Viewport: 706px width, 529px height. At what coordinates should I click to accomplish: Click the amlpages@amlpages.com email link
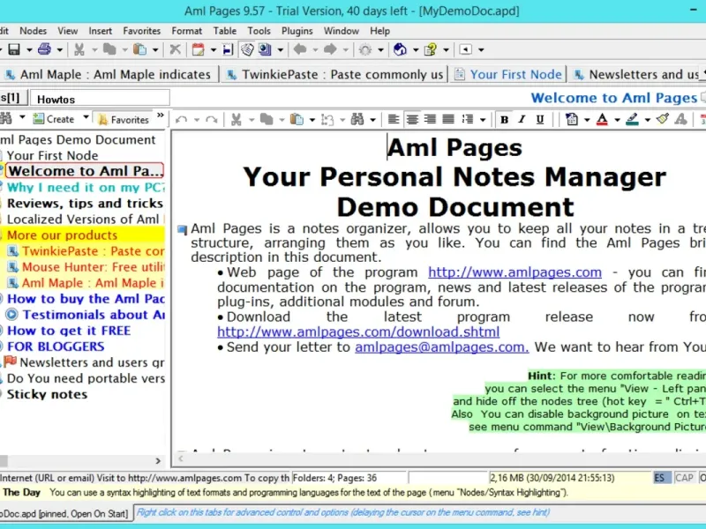point(442,347)
